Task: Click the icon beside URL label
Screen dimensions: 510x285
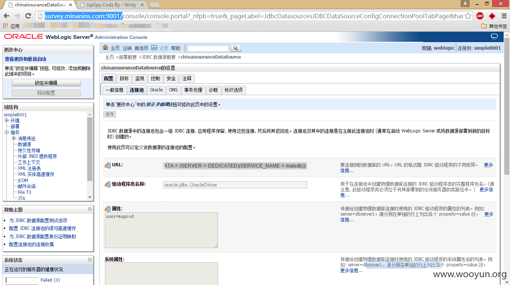Action: click(108, 165)
